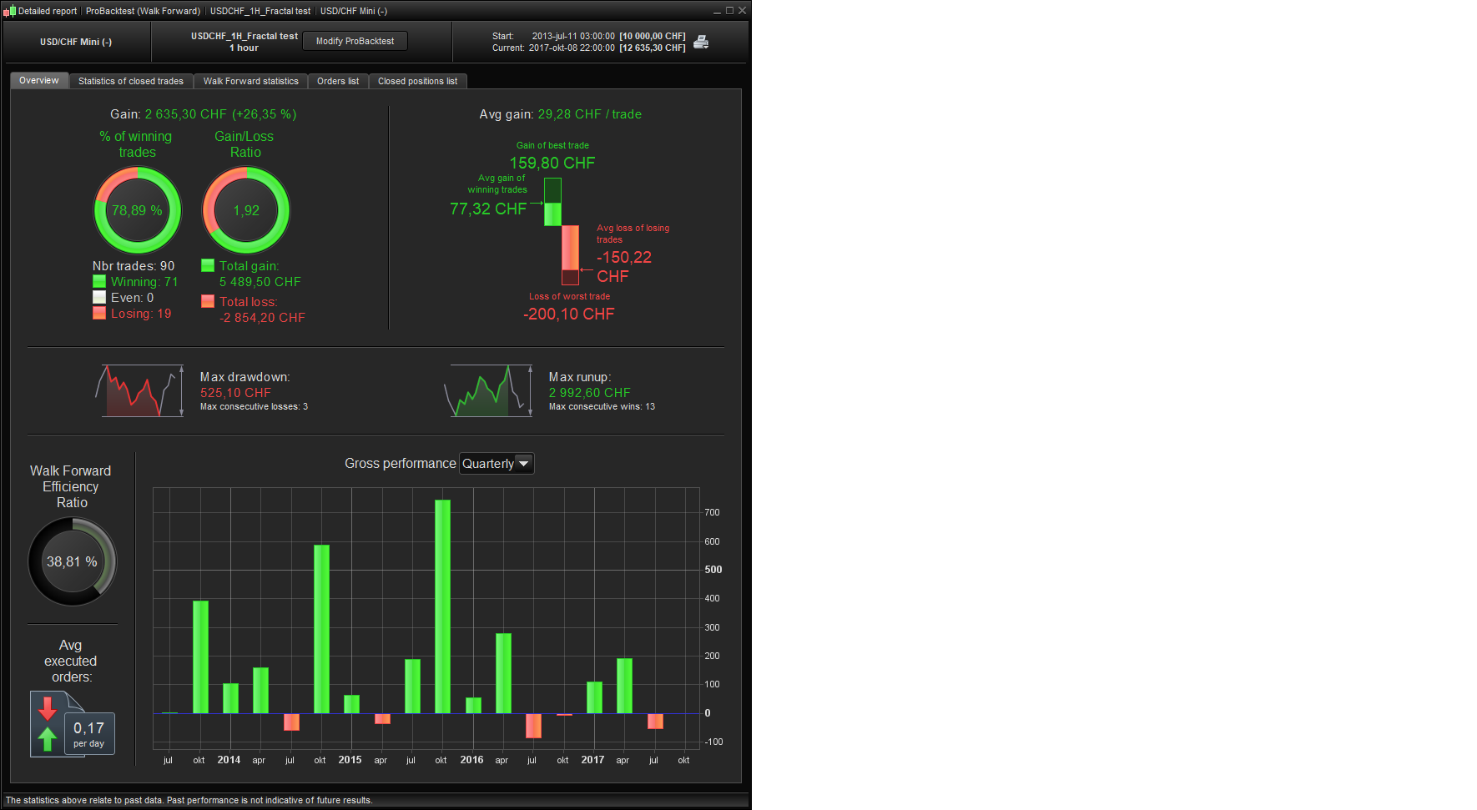Click the 'Max consecutive wins: 13' text
Viewport: 1477px width, 810px height.
[x=602, y=407]
